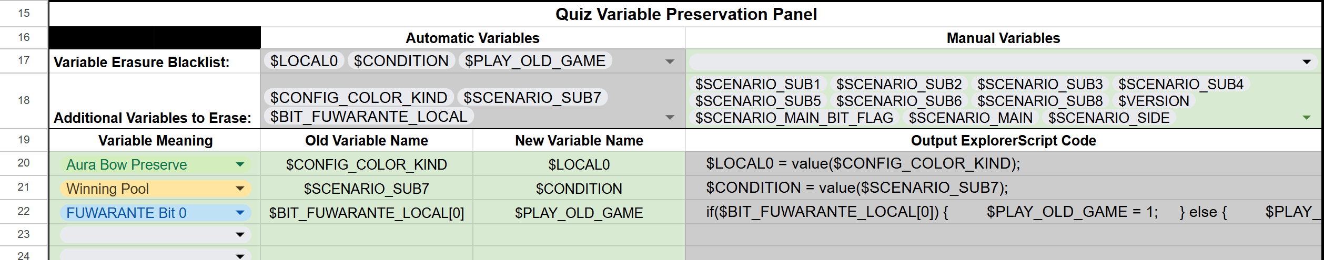The image size is (1324, 260).
Task: Click the $VERSION chip in manual variables
Action: (1154, 101)
